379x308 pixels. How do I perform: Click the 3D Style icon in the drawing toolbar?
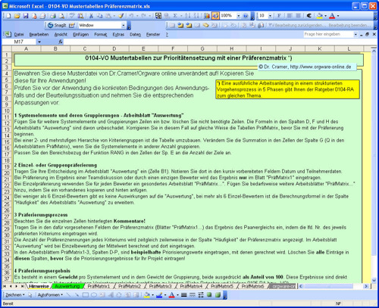[218, 294]
